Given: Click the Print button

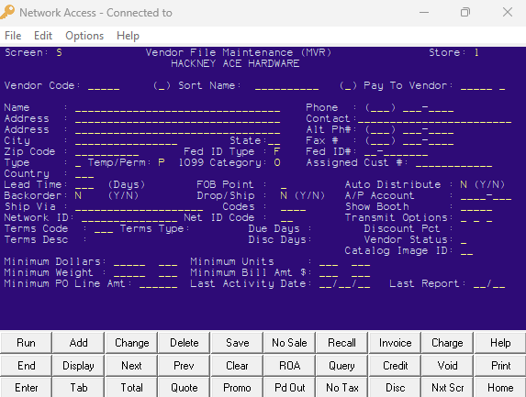Looking at the screenshot, I should click(x=500, y=366).
